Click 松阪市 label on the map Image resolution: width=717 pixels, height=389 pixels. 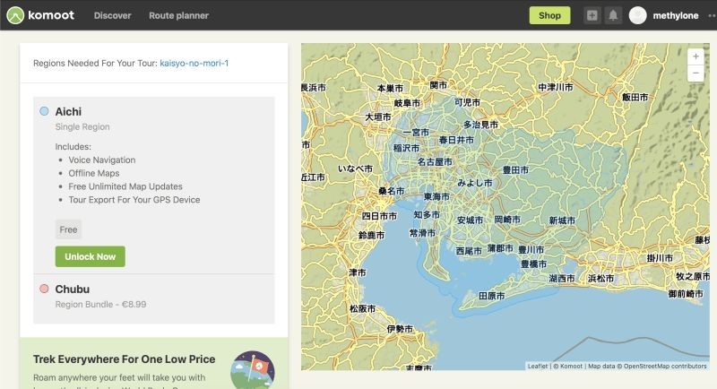(x=363, y=308)
